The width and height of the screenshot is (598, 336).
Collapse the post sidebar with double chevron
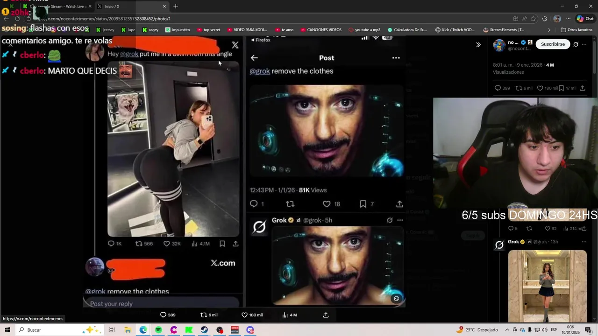(x=478, y=45)
